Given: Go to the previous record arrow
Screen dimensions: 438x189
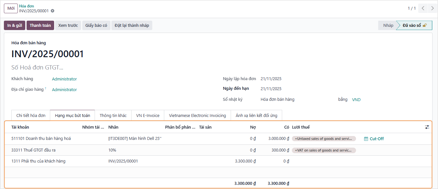Looking at the screenshot, I should (423, 8).
